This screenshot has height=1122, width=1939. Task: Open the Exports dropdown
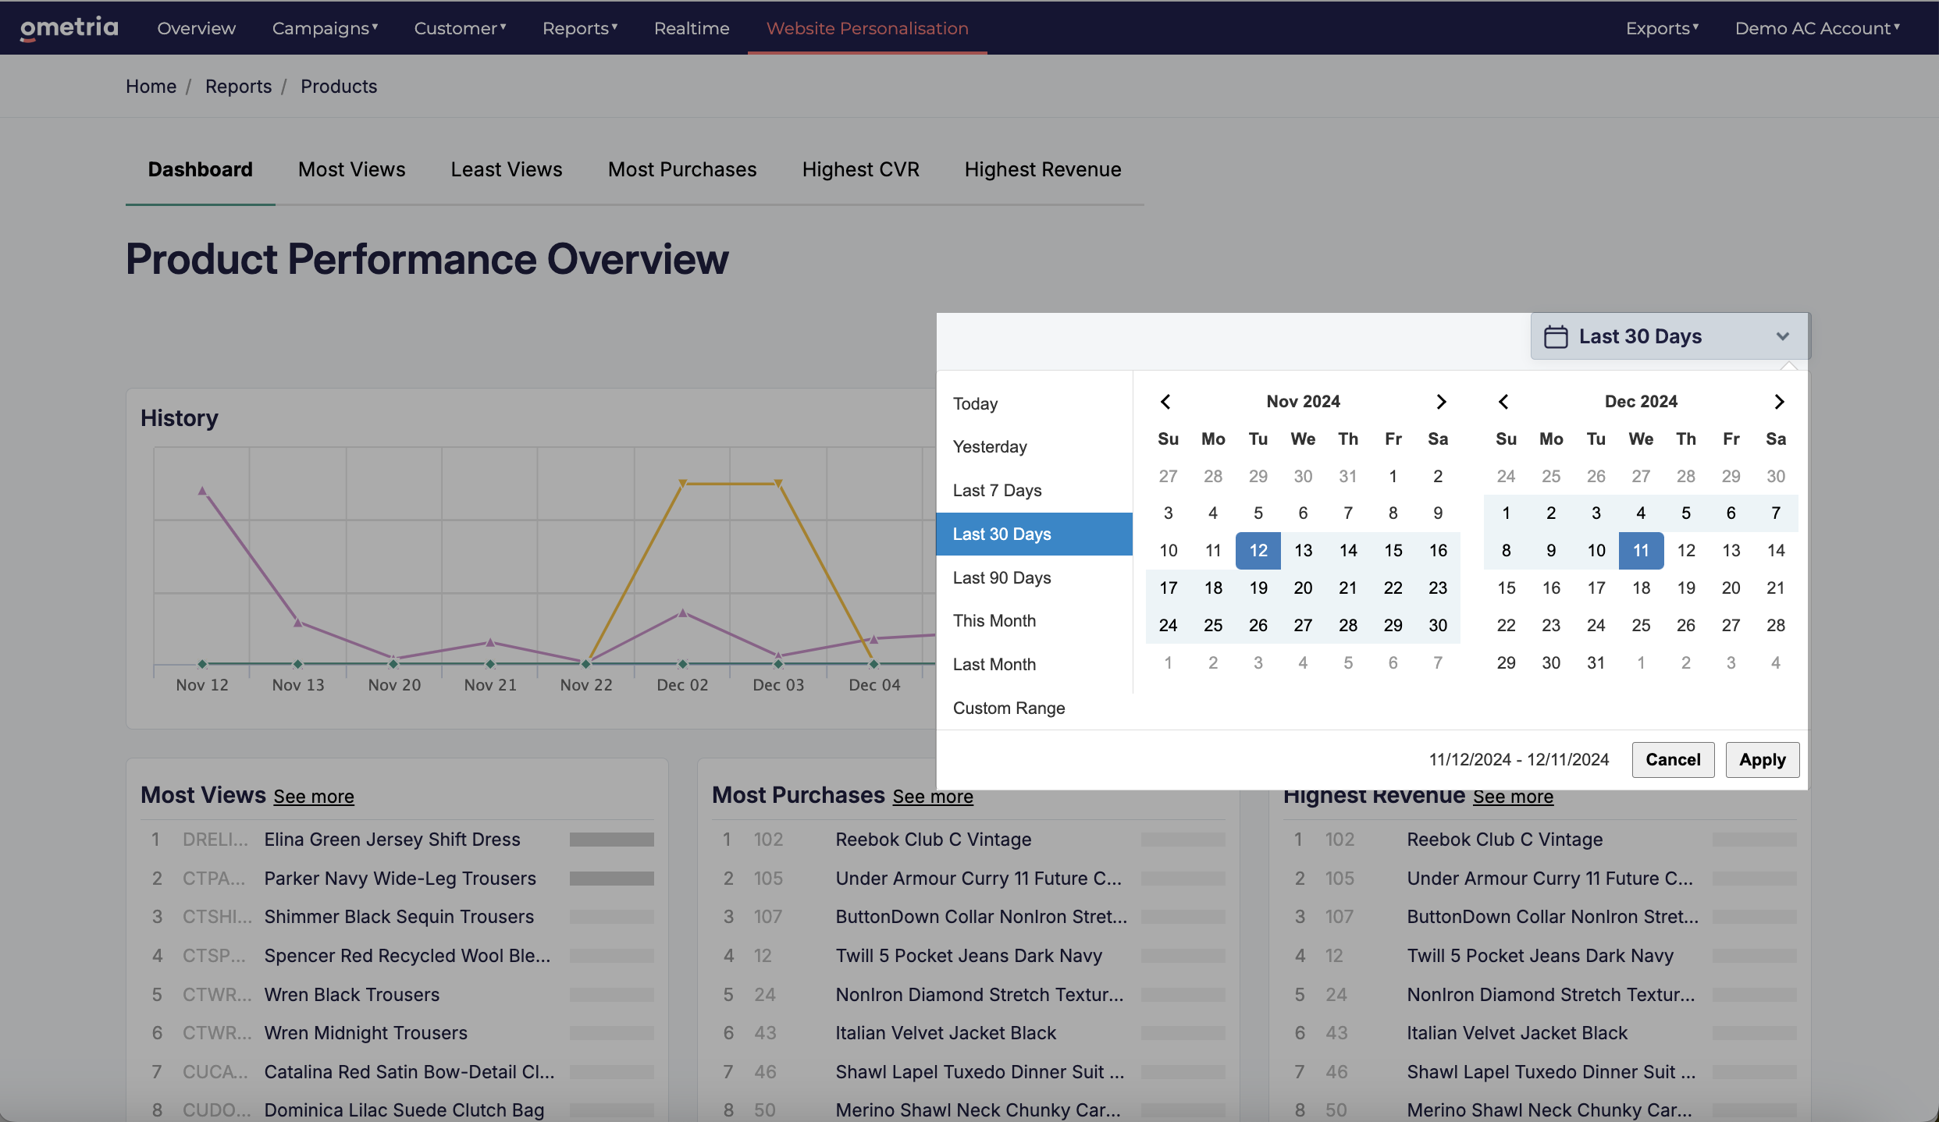1660,27
